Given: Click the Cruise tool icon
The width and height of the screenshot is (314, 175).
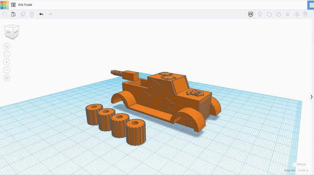Looking at the screenshot, I should coord(306,14).
